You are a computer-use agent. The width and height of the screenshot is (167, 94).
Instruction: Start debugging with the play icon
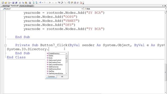pyautogui.click(x=50, y=3)
